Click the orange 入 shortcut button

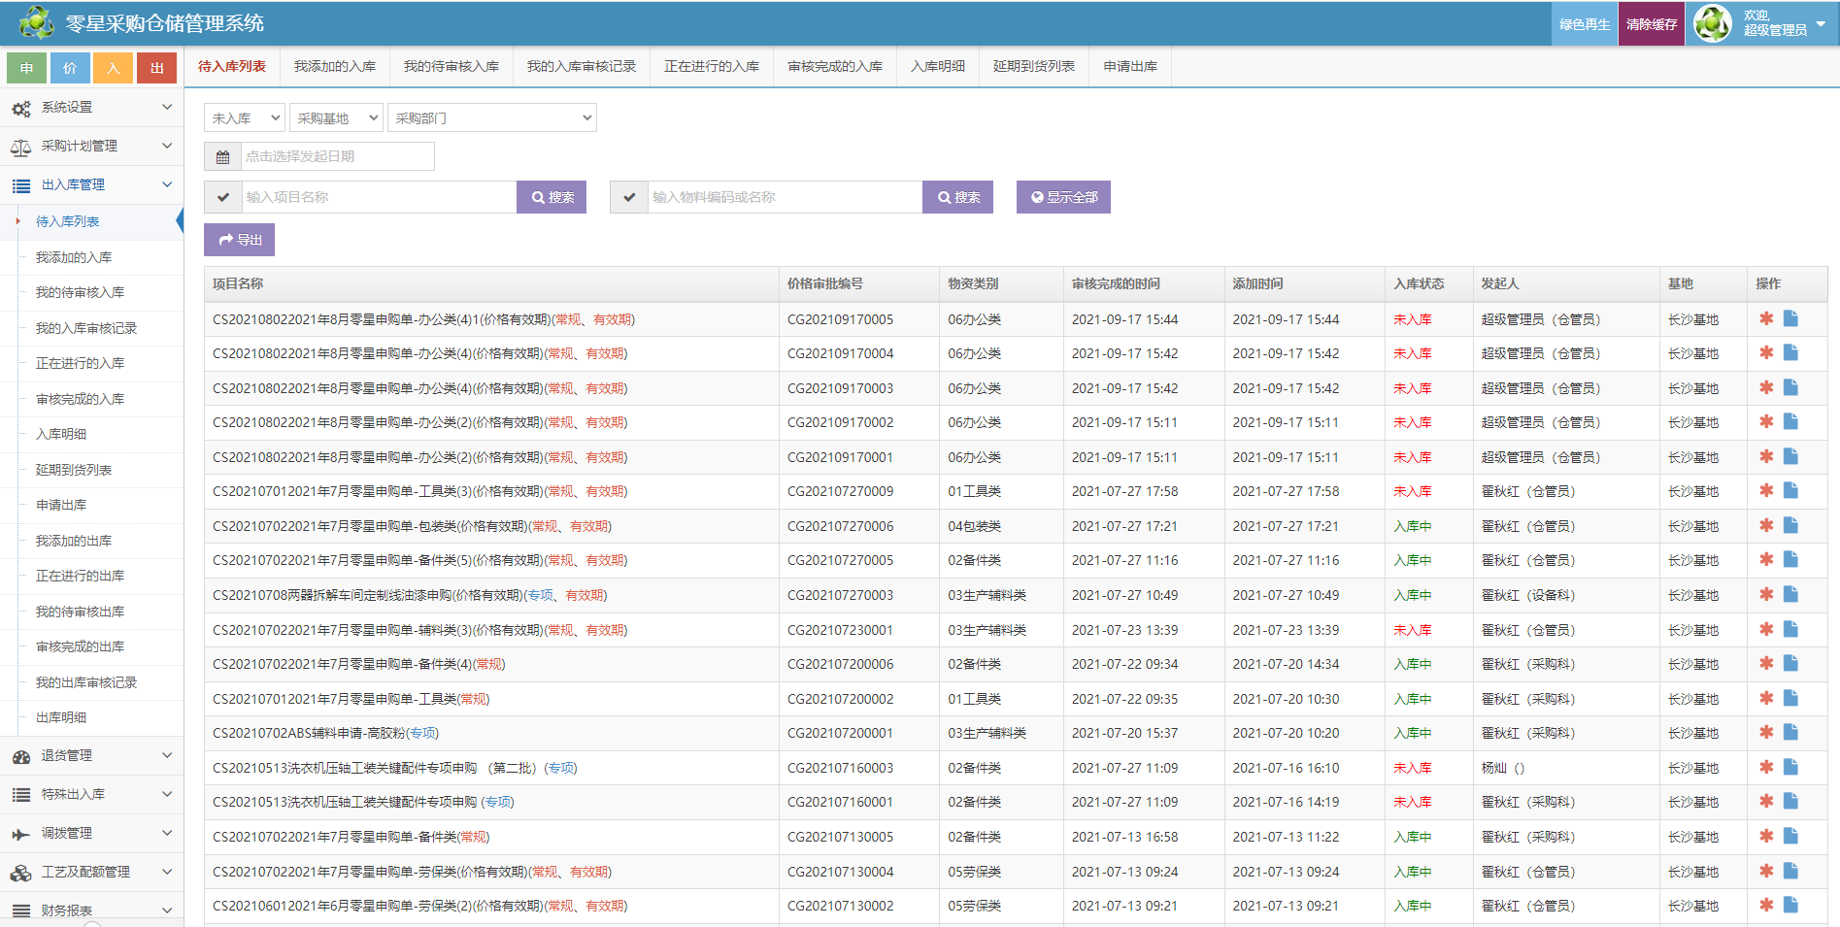[114, 68]
